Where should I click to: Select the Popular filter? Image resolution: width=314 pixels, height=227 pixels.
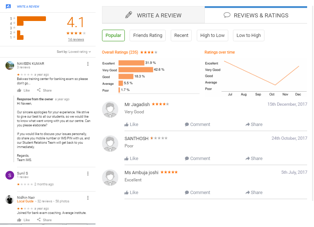tap(113, 35)
